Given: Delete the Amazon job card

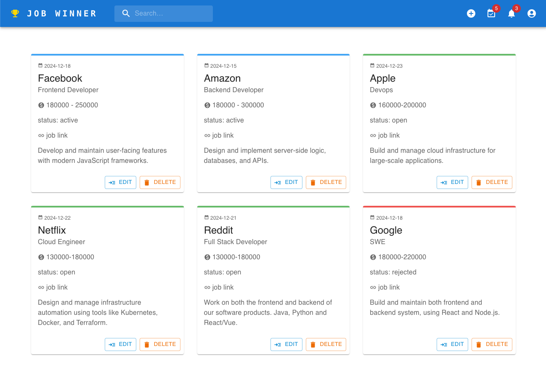Looking at the screenshot, I should coord(326,182).
